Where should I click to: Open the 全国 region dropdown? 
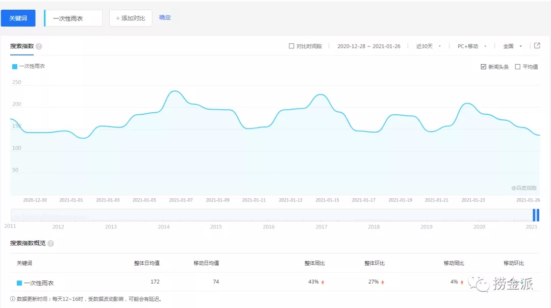coord(512,46)
